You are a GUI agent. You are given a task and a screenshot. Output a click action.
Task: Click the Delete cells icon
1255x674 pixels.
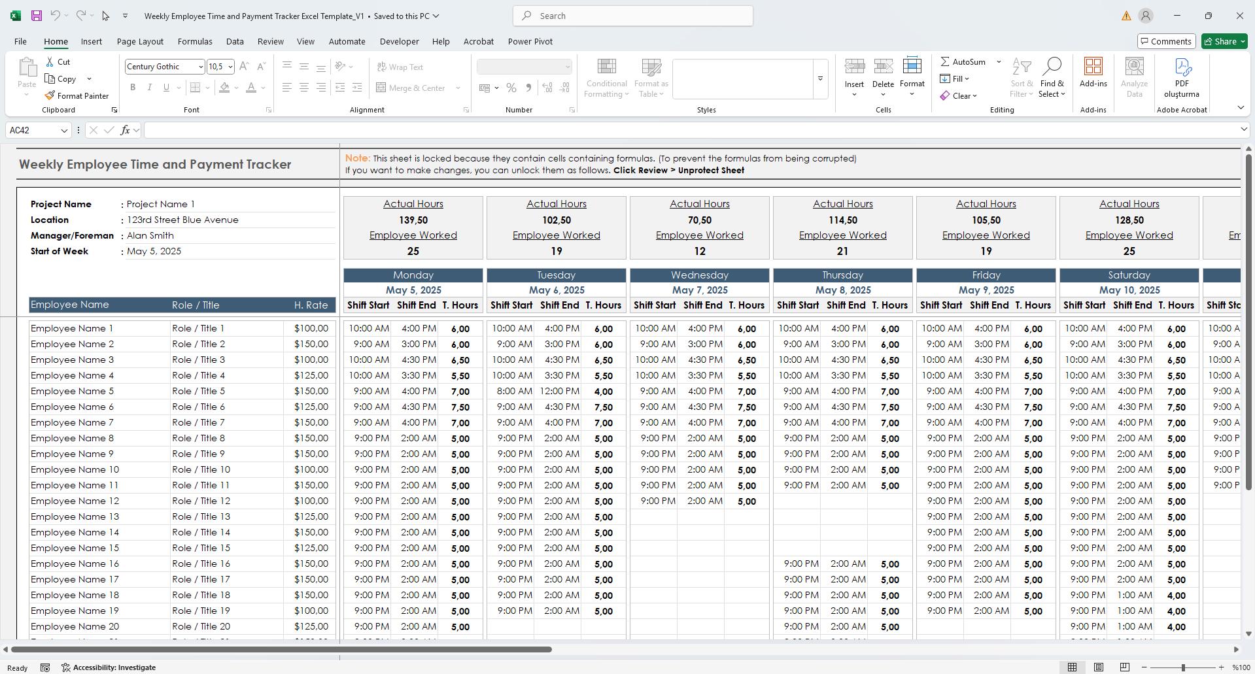(883, 66)
